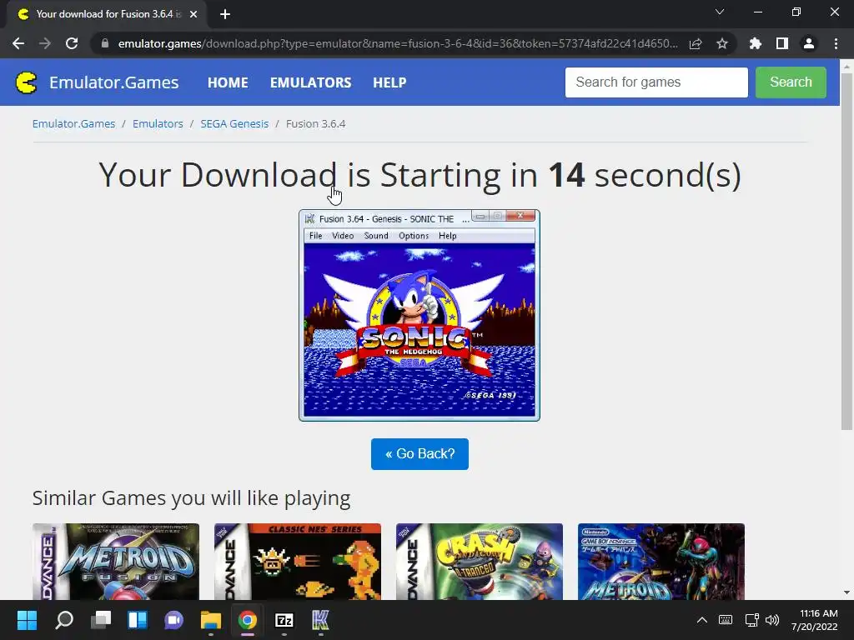Click the Go Back? button

(x=419, y=454)
